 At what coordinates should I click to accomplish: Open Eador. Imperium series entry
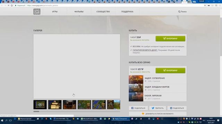pyautogui.click(x=158, y=97)
